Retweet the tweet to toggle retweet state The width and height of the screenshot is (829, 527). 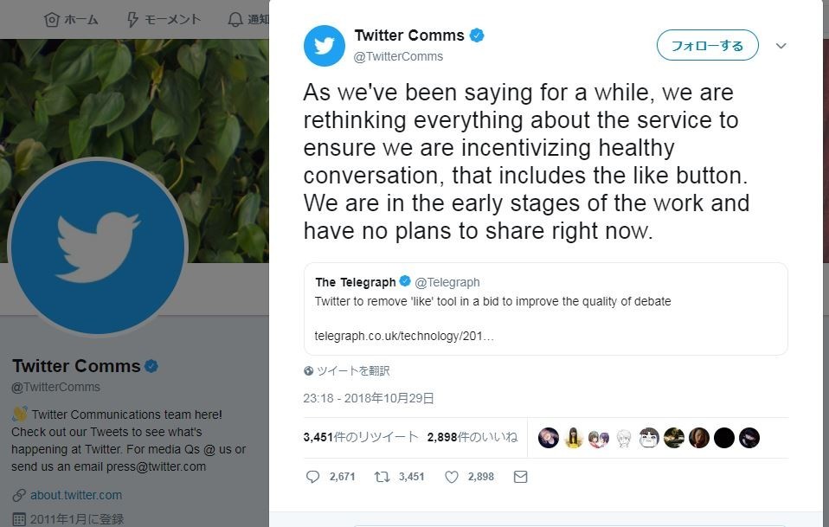point(382,476)
